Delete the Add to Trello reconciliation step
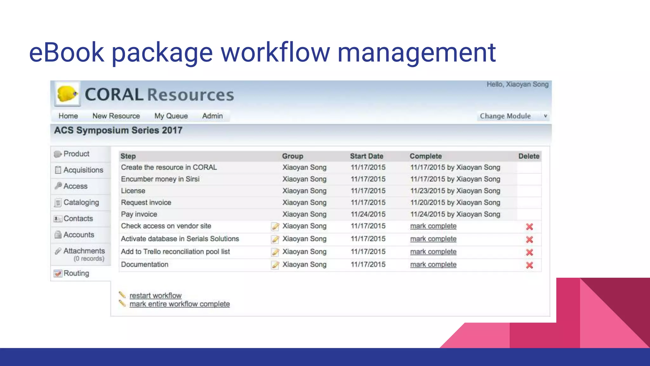 529,252
